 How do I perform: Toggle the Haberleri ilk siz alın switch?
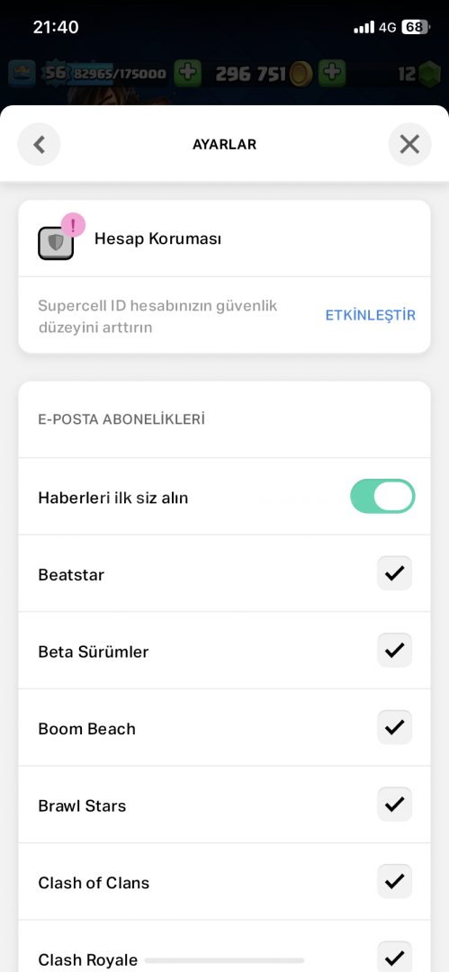tap(382, 497)
